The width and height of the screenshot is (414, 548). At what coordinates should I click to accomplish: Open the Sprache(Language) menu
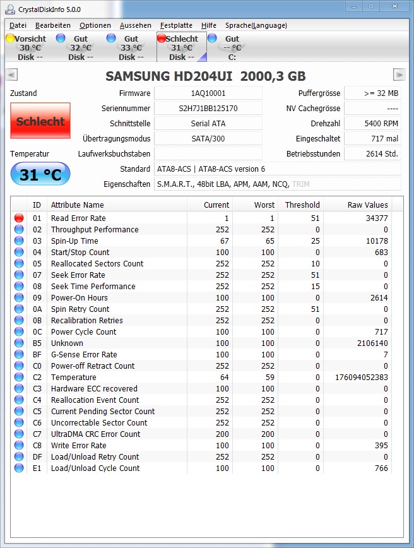pyautogui.click(x=256, y=25)
